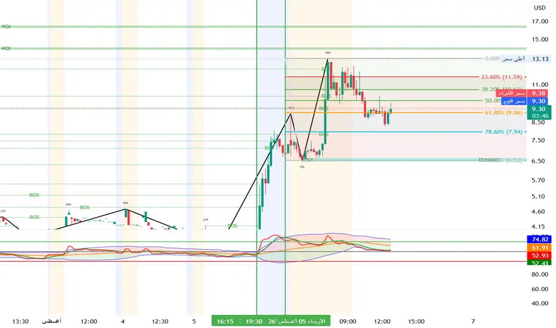This screenshot has height=328, width=556.
Task: Click the countdown timer 03:46 price tag
Action: click(x=539, y=116)
